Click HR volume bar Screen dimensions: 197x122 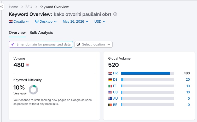pos(148,73)
